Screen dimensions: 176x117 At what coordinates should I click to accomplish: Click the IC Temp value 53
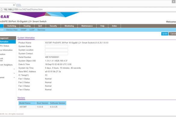click(46, 75)
